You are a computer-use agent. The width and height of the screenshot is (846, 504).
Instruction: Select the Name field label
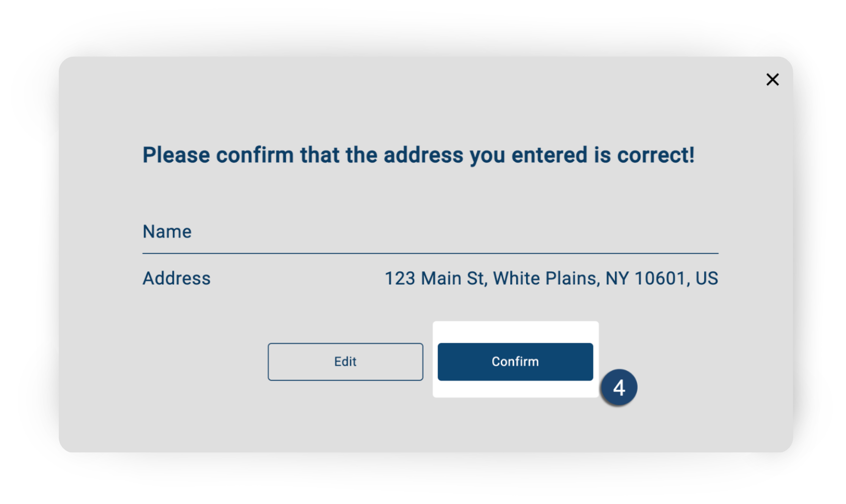click(x=167, y=232)
